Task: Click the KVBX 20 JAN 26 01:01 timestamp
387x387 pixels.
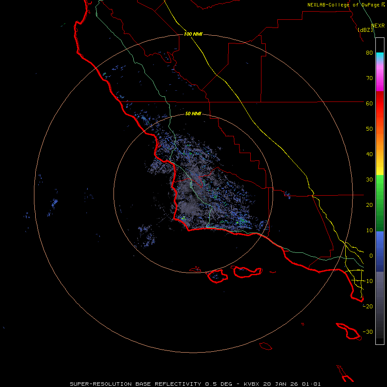Action: tap(283, 384)
